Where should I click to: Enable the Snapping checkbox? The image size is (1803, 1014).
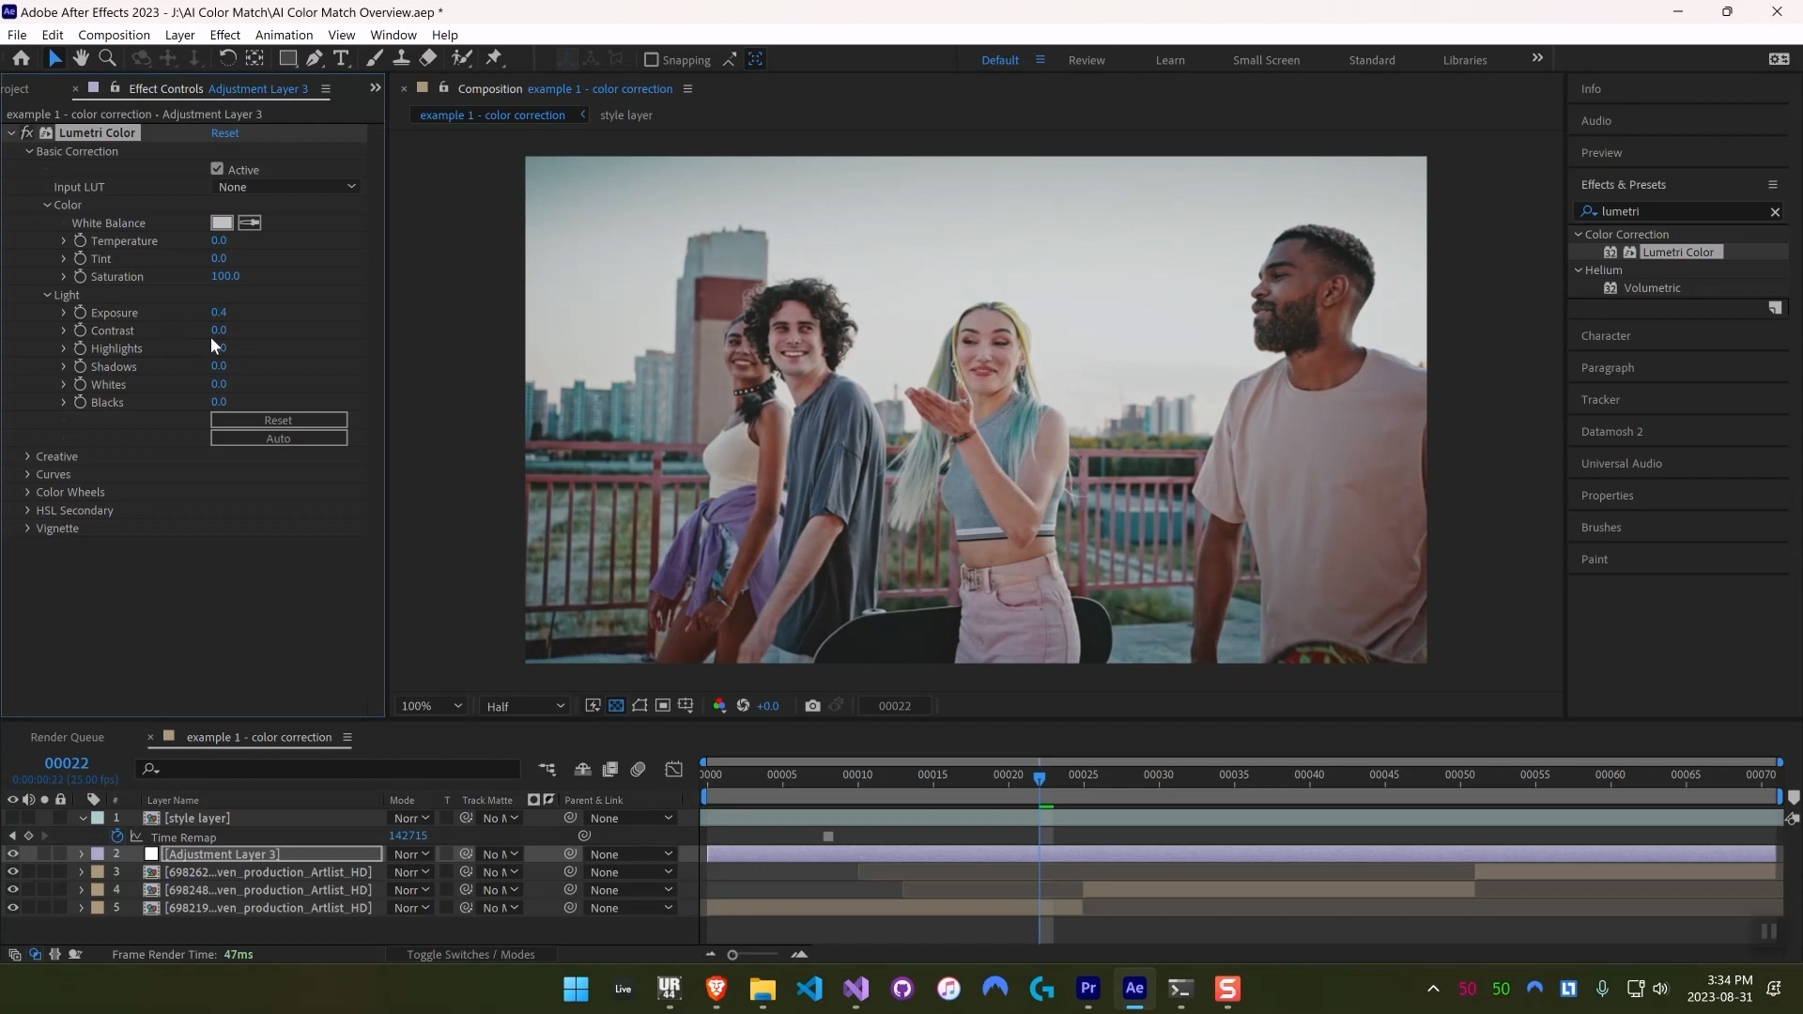pyautogui.click(x=651, y=59)
